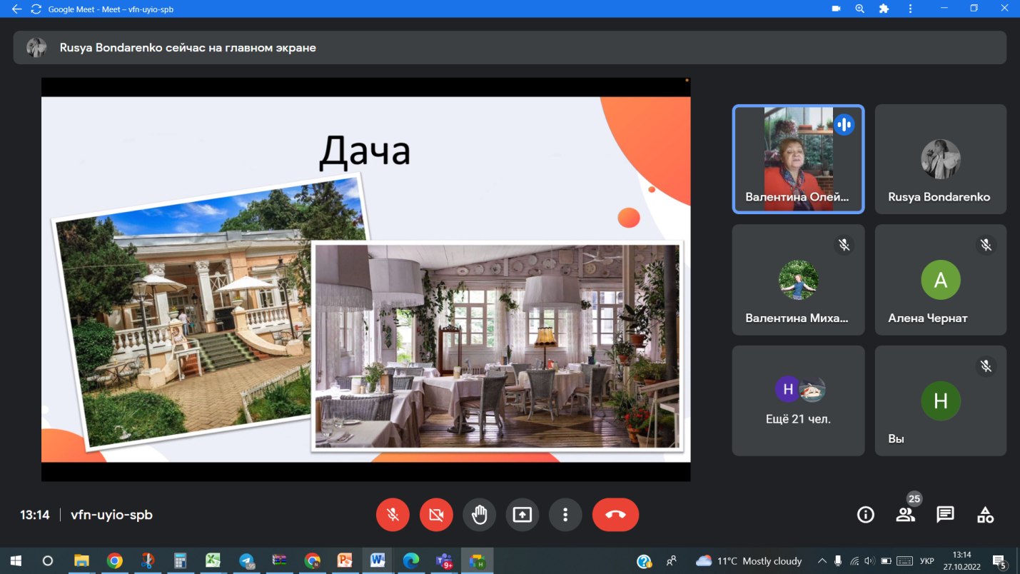Screen dimensions: 1020x574
Task: Go back using the window back arrow
Action: click(x=16, y=9)
